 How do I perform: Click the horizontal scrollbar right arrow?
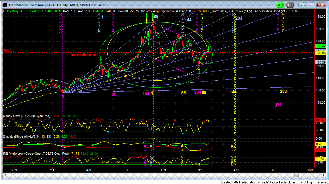tap(324, 175)
